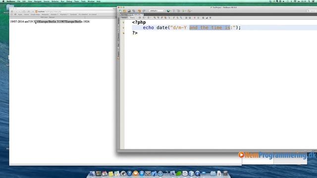Screen dimensions: 317x178
Task: Open the Navigate menu
Action: (x=38, y=1)
